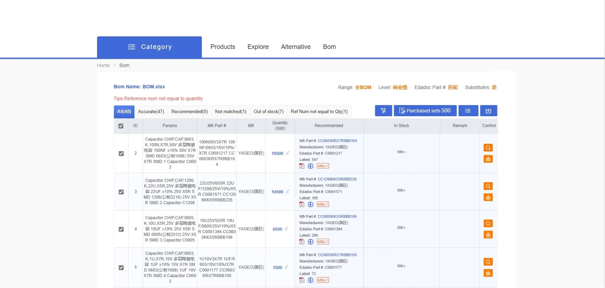Uncheck the checkbox for row ID 2
605x288 pixels.
click(x=121, y=154)
